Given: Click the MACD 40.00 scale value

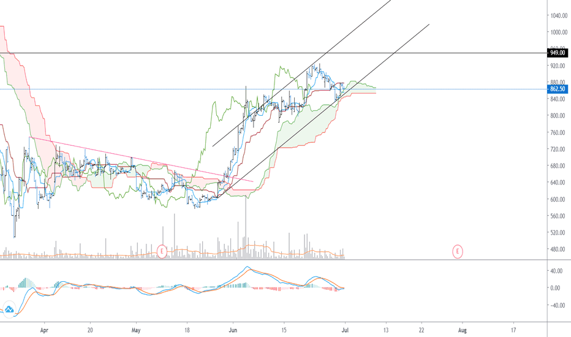Looking at the screenshot, I should pyautogui.click(x=556, y=271).
